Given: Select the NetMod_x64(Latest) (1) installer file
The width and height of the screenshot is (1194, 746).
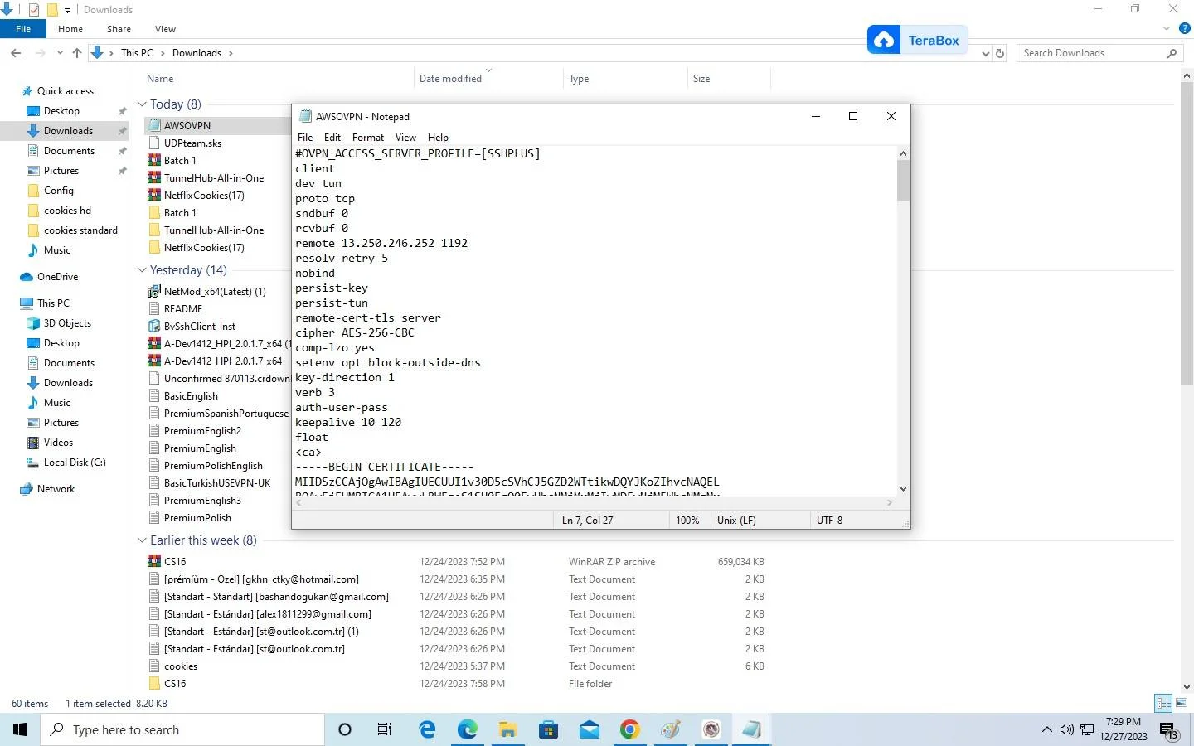Looking at the screenshot, I should (x=215, y=292).
